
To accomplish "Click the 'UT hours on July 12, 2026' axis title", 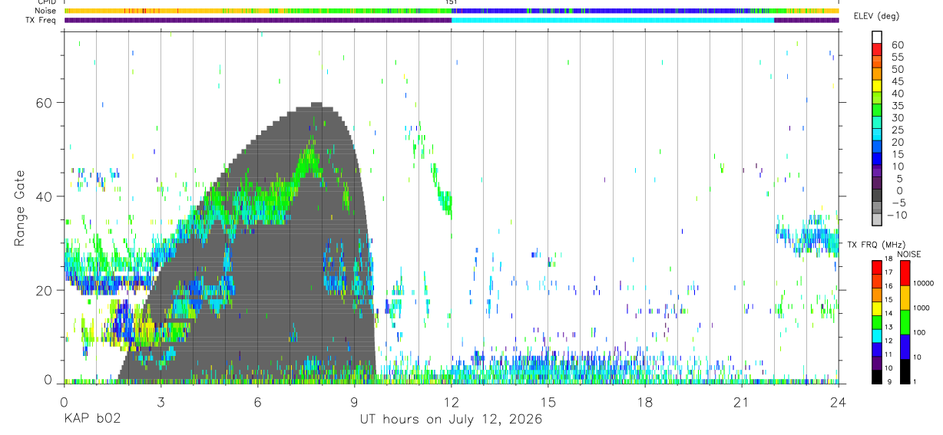I will [451, 420].
